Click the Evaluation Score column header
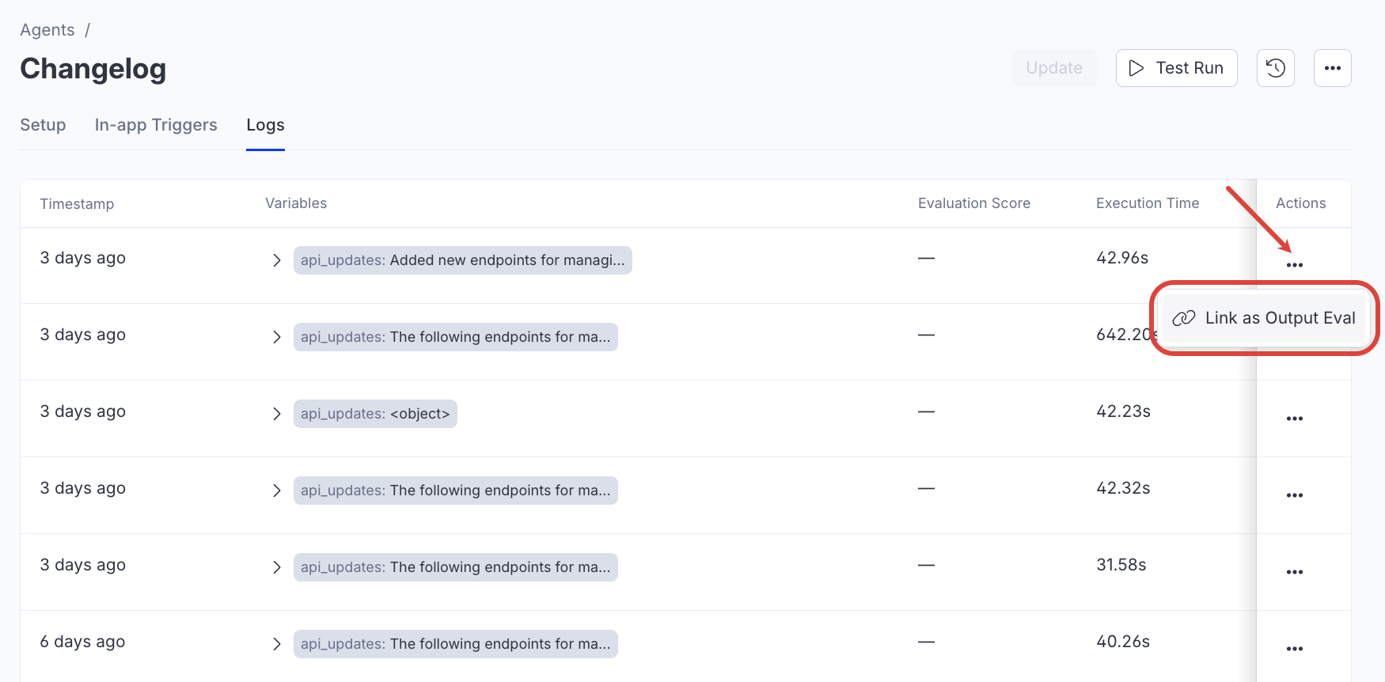 click(973, 203)
